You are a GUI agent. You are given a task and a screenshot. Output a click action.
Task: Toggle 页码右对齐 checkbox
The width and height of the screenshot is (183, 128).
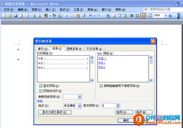41,91
